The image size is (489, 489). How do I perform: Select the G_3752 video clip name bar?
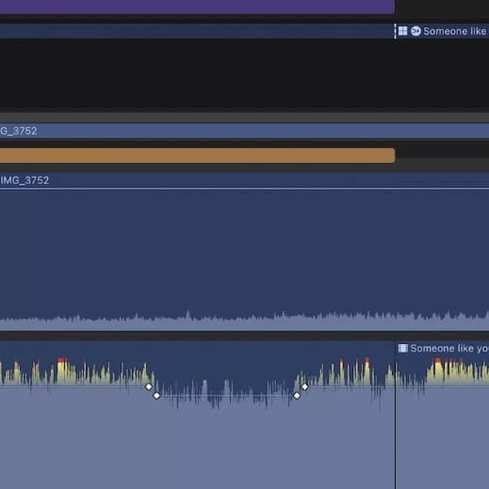pyautogui.click(x=244, y=131)
